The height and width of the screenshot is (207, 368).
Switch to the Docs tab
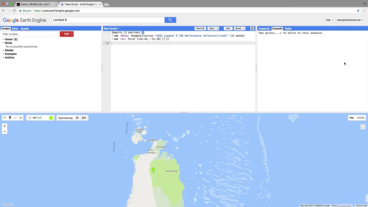coord(15,28)
